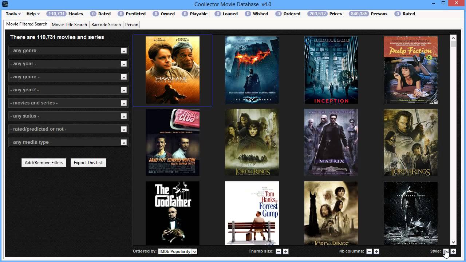
Task: Switch to Movie Title Search tab
Action: tap(69, 25)
